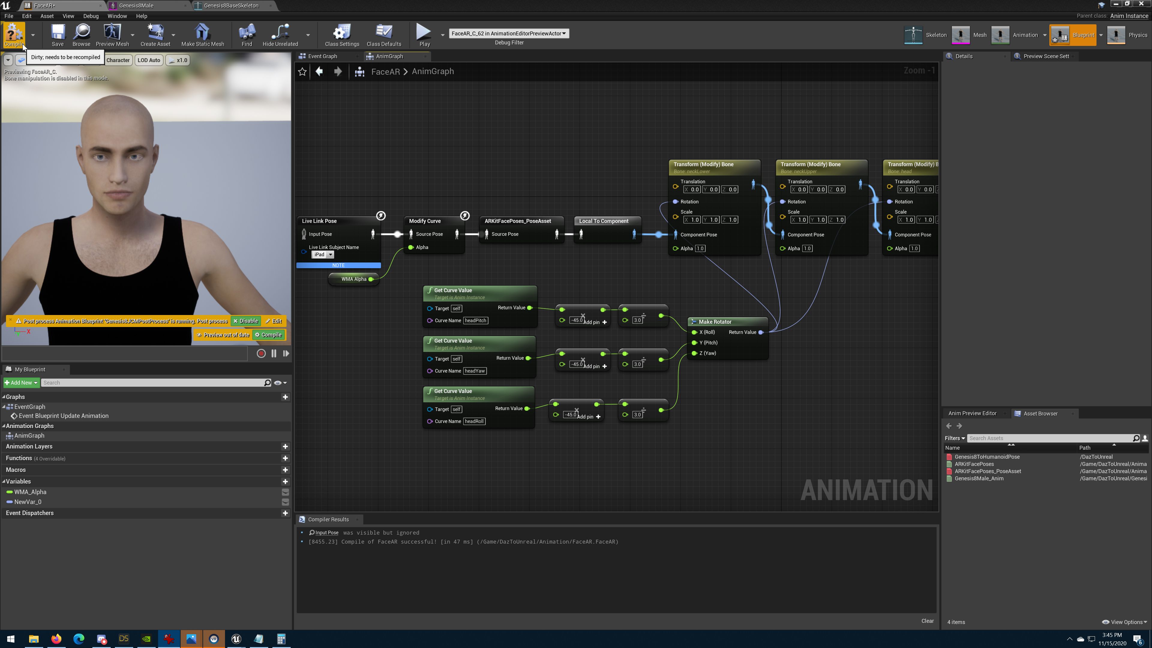
Task: Save the blueprint with Save icon
Action: (58, 35)
